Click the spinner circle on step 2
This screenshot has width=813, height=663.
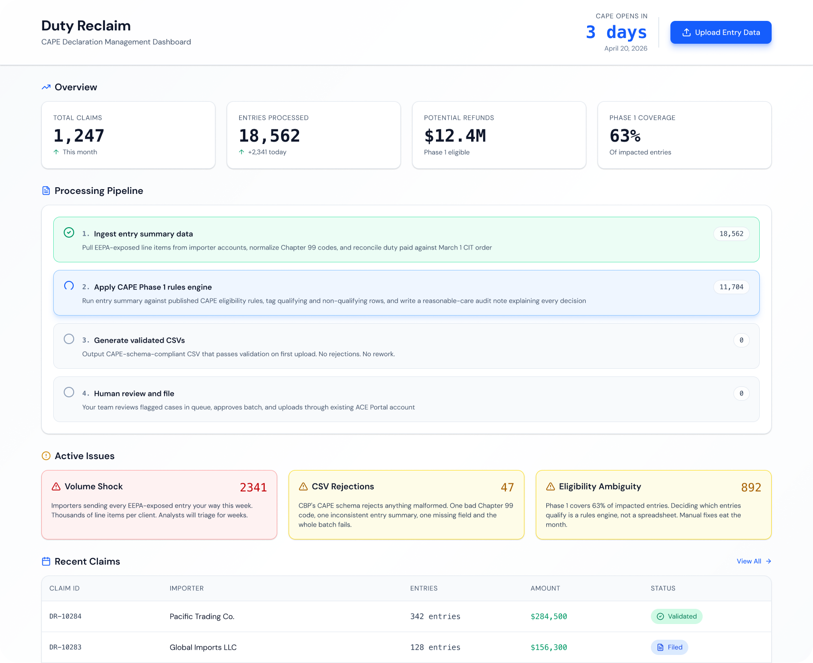pyautogui.click(x=69, y=286)
